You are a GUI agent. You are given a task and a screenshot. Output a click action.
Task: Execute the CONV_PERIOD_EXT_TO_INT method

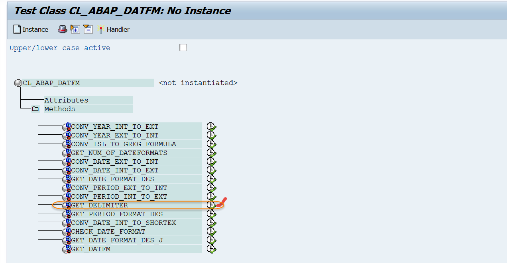[211, 188]
